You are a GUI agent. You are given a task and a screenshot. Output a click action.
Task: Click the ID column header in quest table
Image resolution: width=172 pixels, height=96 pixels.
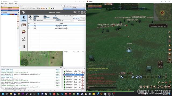point(35,23)
